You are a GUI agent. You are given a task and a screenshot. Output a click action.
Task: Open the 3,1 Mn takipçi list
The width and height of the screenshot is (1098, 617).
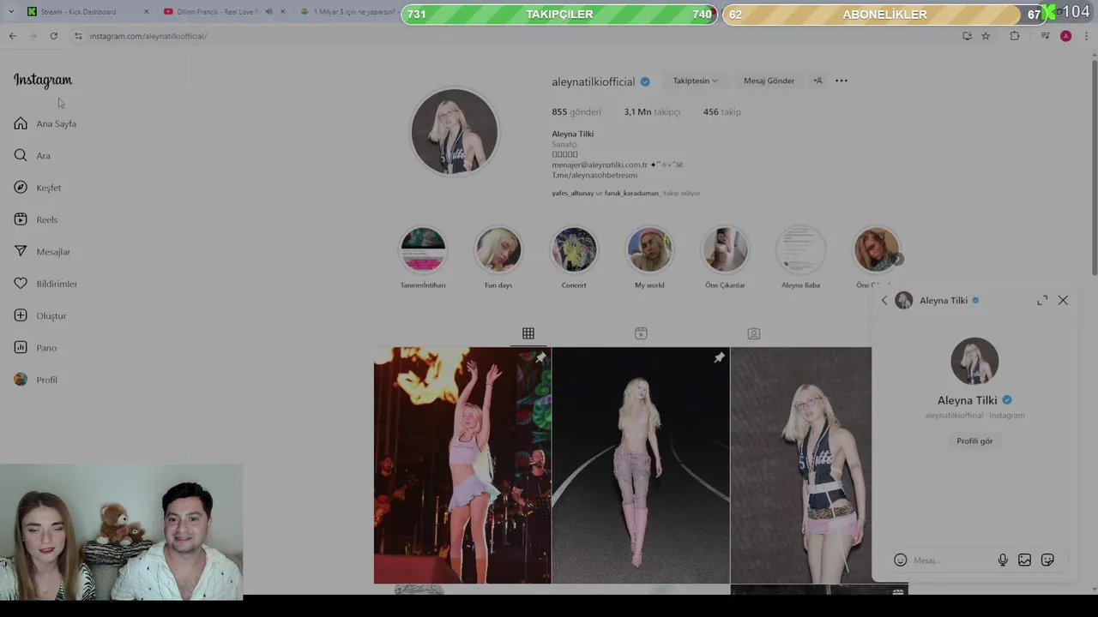tap(652, 112)
